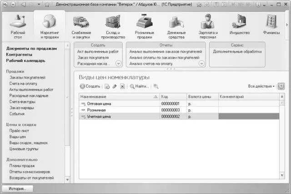Open the Склад и производство section
291x194 pixels.
[113, 27]
